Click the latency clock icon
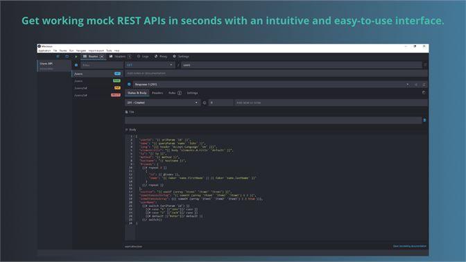This screenshot has height=262, width=466. pyautogui.click(x=205, y=103)
